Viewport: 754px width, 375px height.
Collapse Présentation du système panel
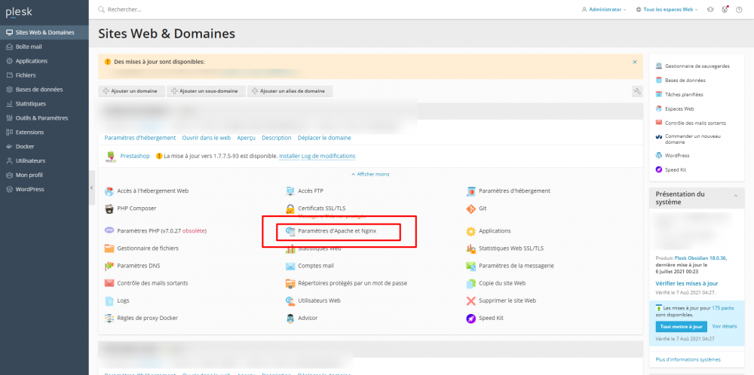coord(735,196)
